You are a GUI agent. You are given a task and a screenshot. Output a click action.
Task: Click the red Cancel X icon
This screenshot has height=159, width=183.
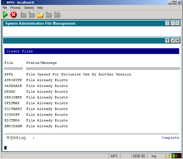[14, 15]
